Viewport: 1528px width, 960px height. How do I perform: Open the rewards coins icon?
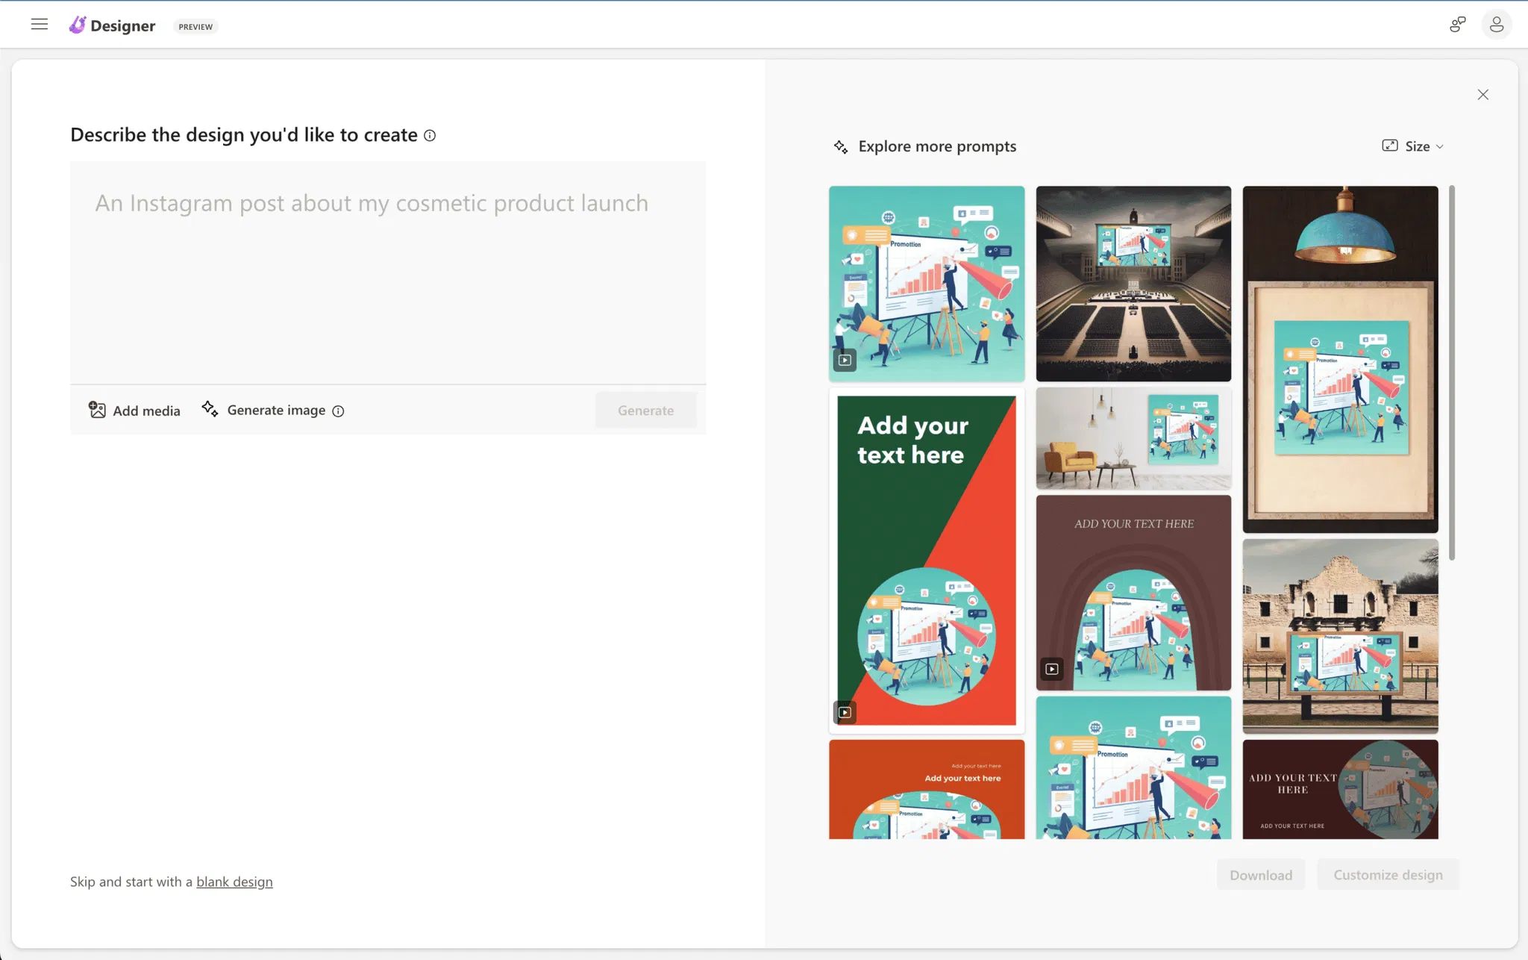1457,25
